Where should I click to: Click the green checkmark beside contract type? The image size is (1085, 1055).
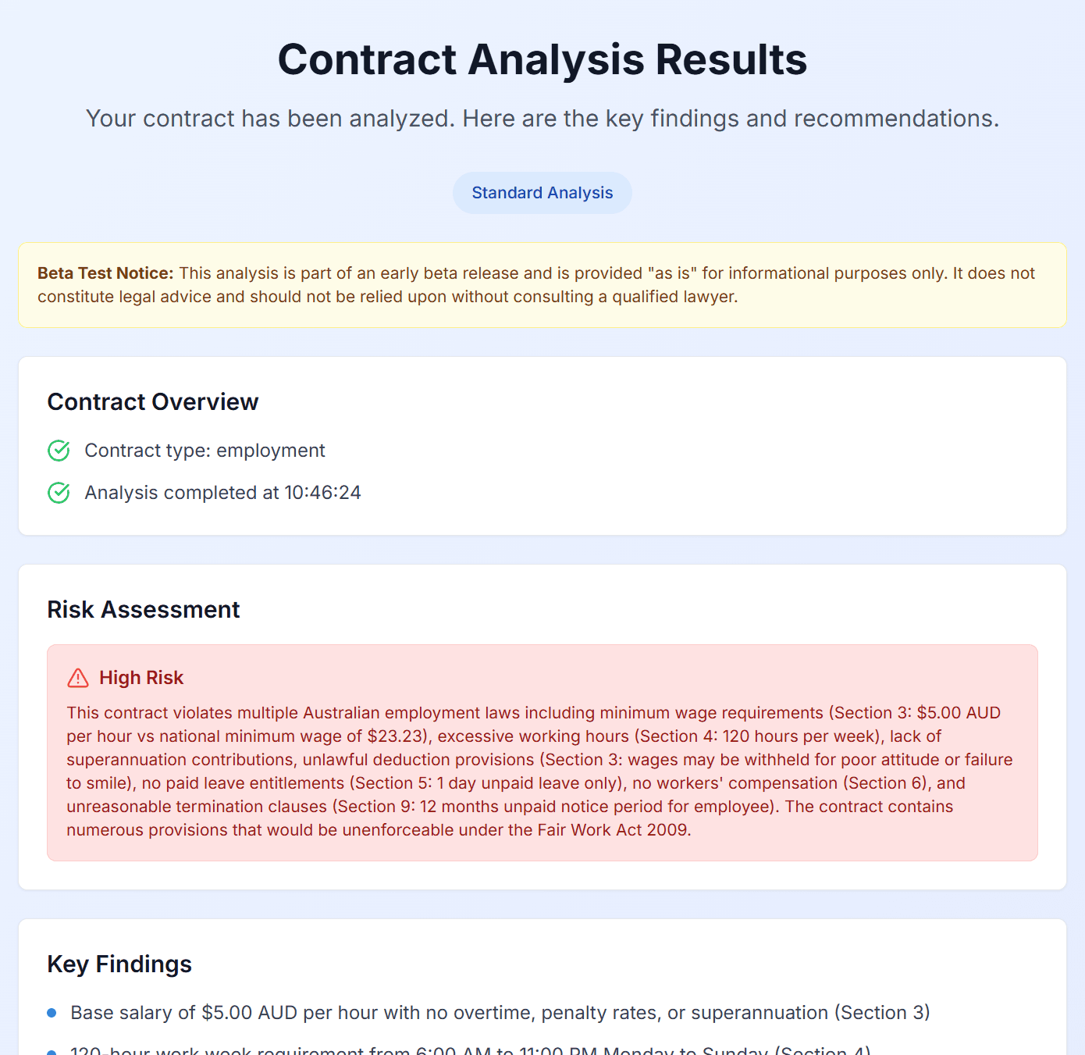coord(59,451)
